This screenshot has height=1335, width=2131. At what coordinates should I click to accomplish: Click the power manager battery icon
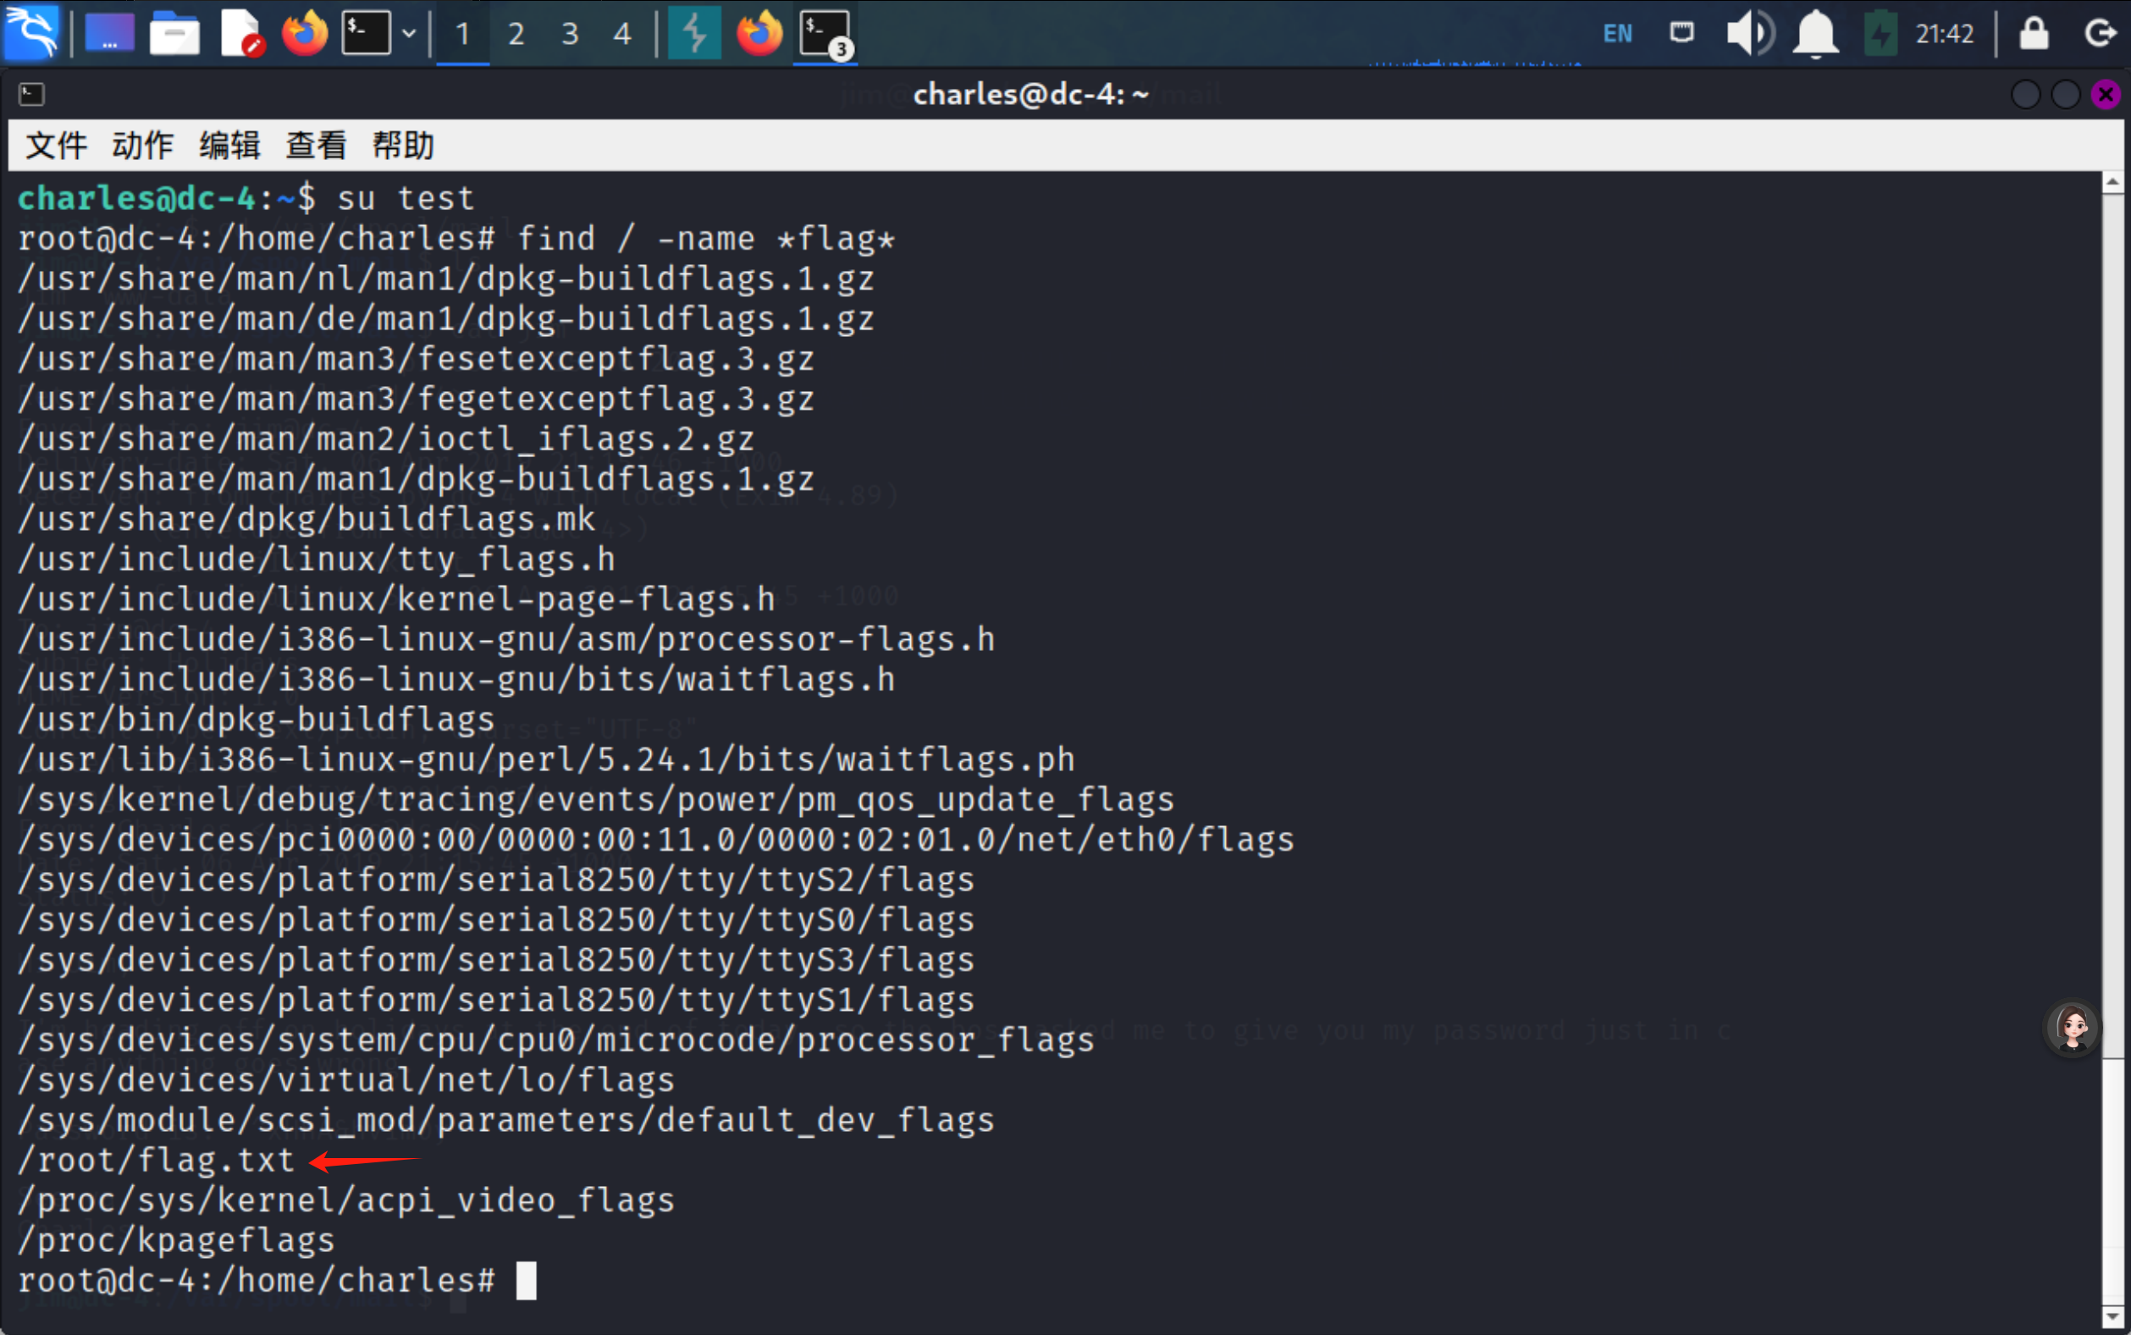(x=1880, y=34)
